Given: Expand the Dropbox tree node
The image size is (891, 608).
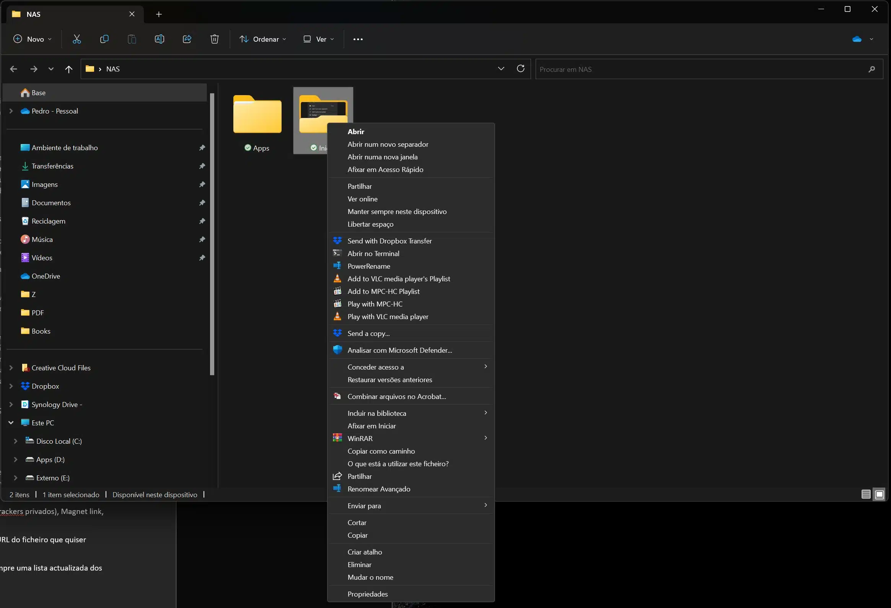Looking at the screenshot, I should pos(11,386).
